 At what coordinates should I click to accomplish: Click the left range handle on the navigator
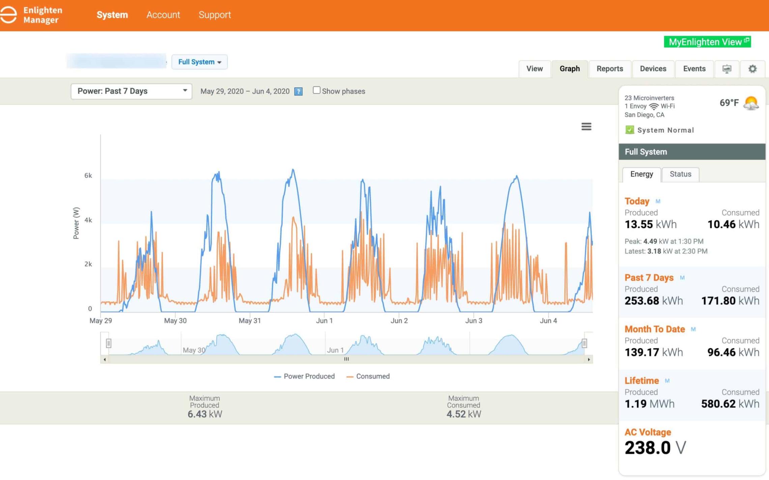108,343
